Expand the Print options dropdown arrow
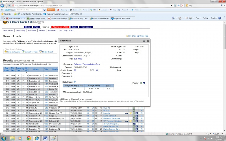 tap(194, 18)
